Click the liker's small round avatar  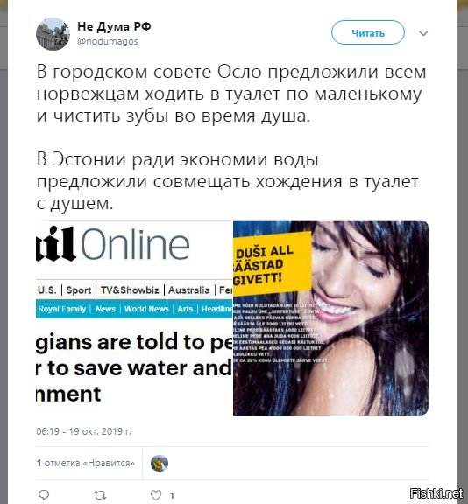160,464
